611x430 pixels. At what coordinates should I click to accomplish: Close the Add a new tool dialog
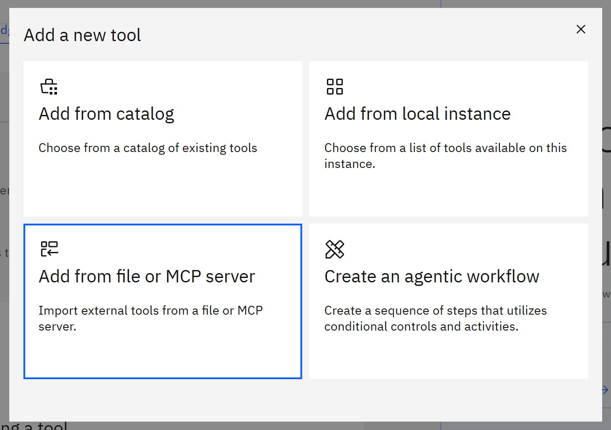tap(581, 29)
